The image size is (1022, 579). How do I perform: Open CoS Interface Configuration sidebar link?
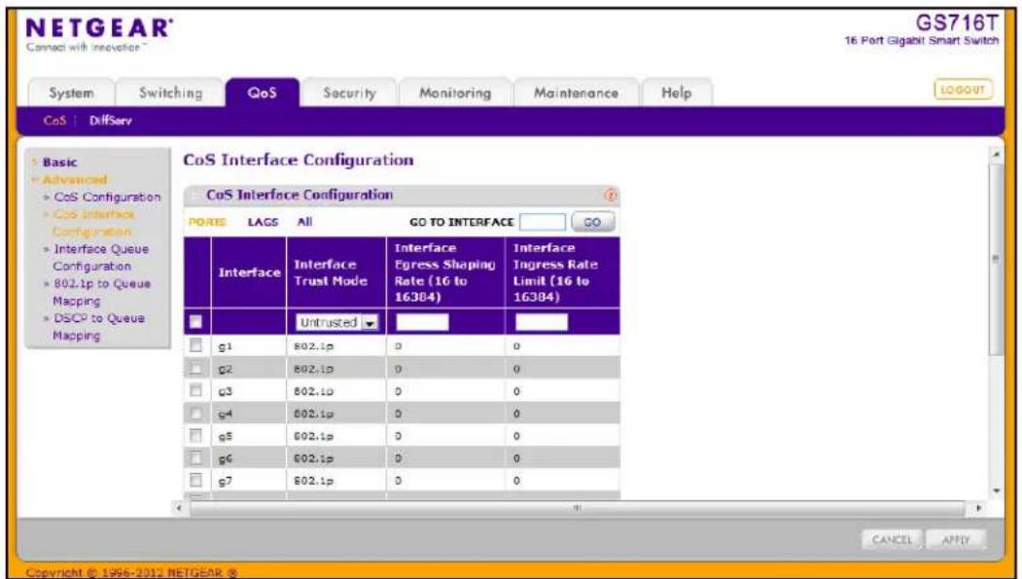(93, 223)
